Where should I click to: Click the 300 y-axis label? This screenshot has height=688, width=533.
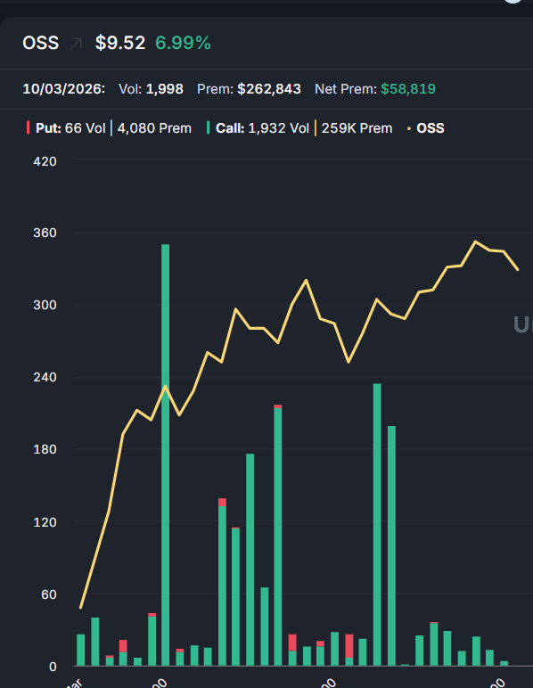tap(45, 305)
